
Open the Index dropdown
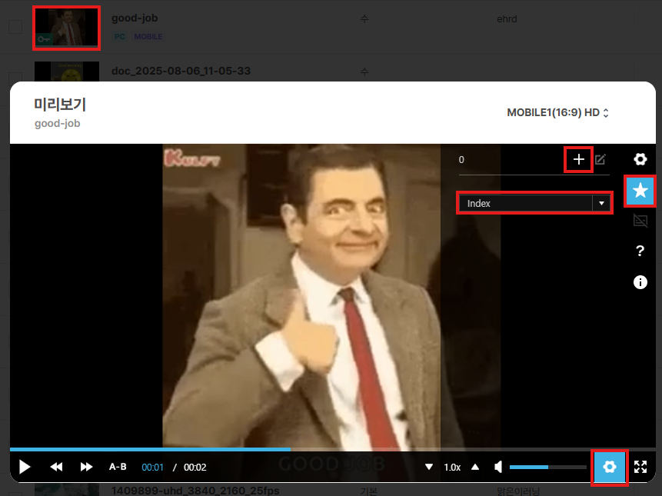click(534, 203)
